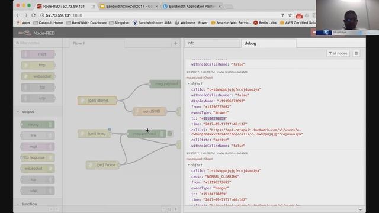Click the sidebar toggle at bottom right
The height and width of the screenshot is (213, 379).
(x=360, y=209)
